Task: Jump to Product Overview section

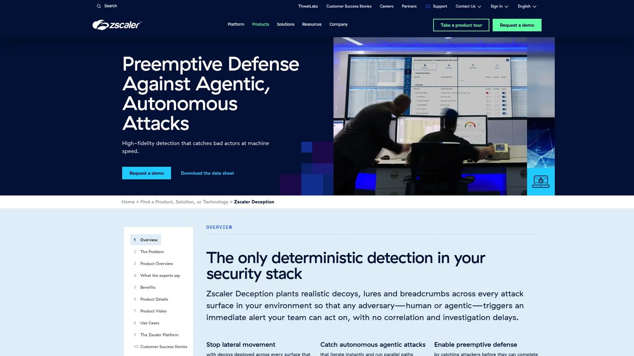Action: 157,264
